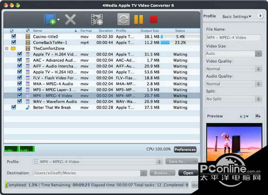The height and width of the screenshot is (195, 268).
Task: Toggle the checkbox for ComeBackToMe-1
Action: coord(14,42)
